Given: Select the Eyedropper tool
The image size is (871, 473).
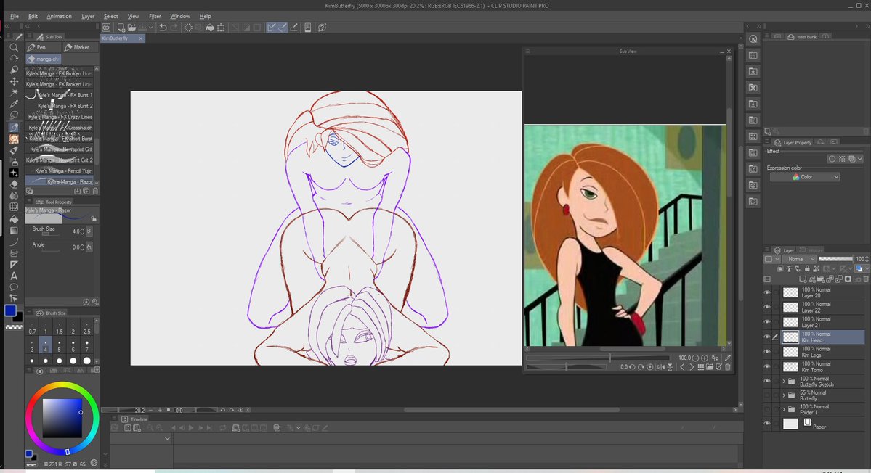Looking at the screenshot, I should tap(14, 104).
